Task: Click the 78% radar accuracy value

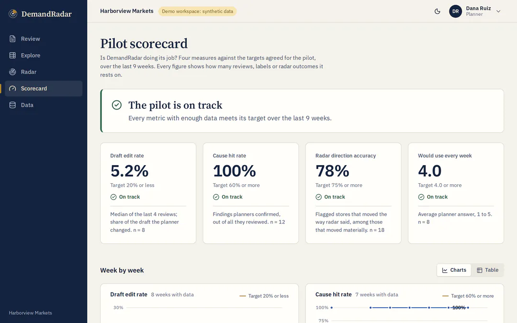Action: pos(332,171)
